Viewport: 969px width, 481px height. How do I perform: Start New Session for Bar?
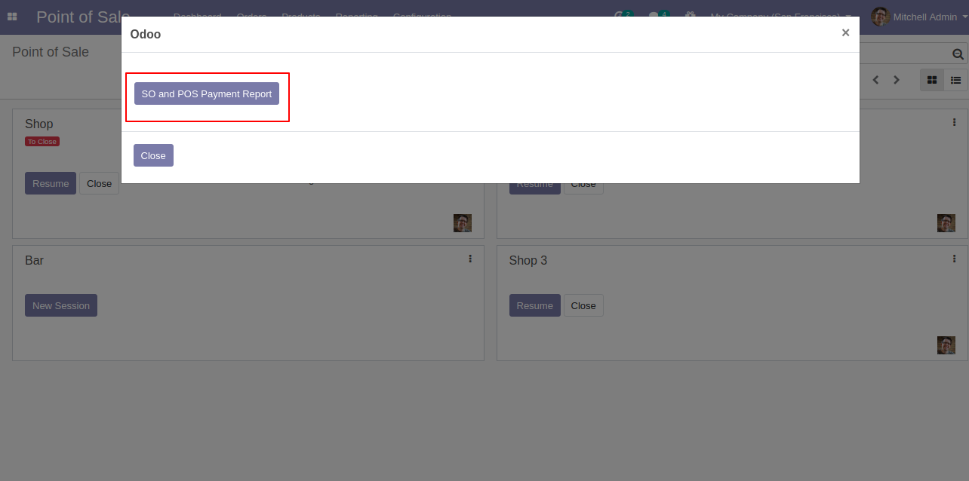tap(61, 305)
